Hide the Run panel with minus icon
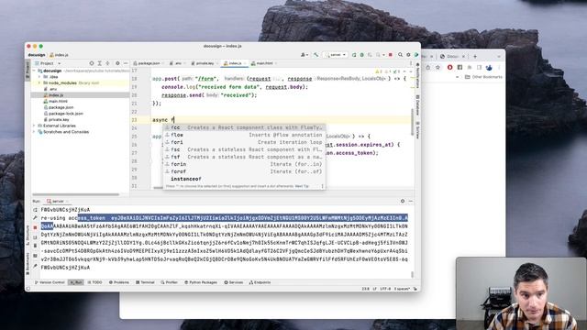Screen dimensions: 587x330 [x=411, y=202]
